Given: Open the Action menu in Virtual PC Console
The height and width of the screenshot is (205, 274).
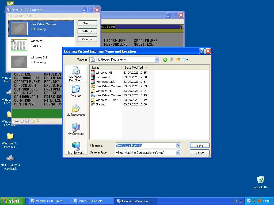Looking at the screenshot, I should pos(19,16).
